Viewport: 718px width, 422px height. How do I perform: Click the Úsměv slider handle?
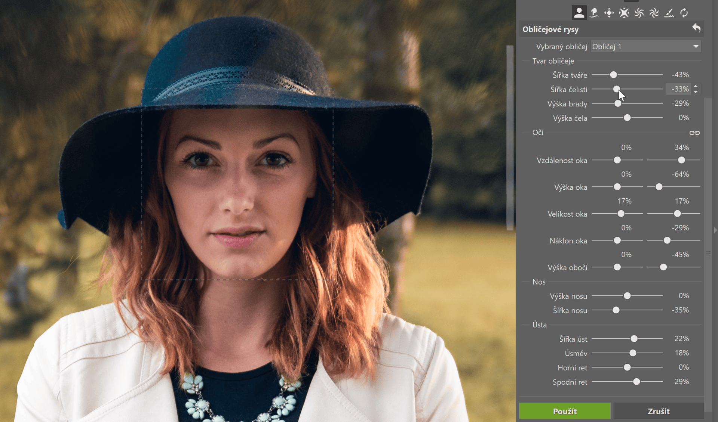click(x=633, y=353)
